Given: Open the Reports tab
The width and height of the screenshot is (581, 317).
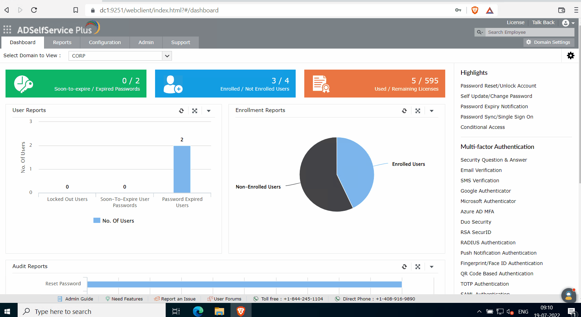Looking at the screenshot, I should pyautogui.click(x=62, y=42).
